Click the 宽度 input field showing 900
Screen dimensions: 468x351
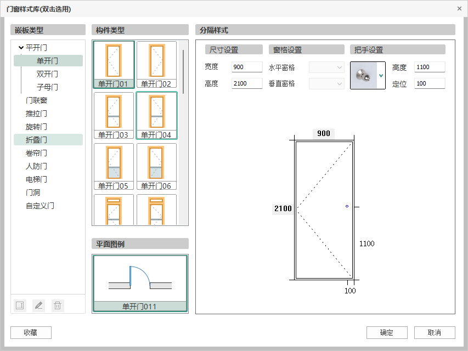247,67
